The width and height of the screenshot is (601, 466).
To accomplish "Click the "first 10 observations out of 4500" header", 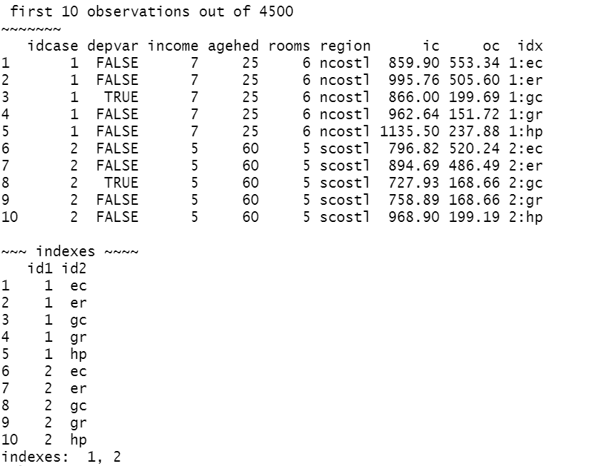I will pyautogui.click(x=151, y=11).
